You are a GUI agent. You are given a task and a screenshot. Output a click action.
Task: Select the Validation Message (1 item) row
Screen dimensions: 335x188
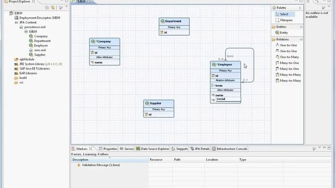pos(101,165)
